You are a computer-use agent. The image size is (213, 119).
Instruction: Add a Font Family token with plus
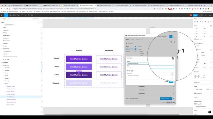click(174, 90)
